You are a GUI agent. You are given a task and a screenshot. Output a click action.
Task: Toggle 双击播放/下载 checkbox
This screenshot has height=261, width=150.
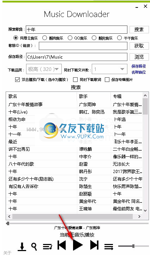point(17,79)
